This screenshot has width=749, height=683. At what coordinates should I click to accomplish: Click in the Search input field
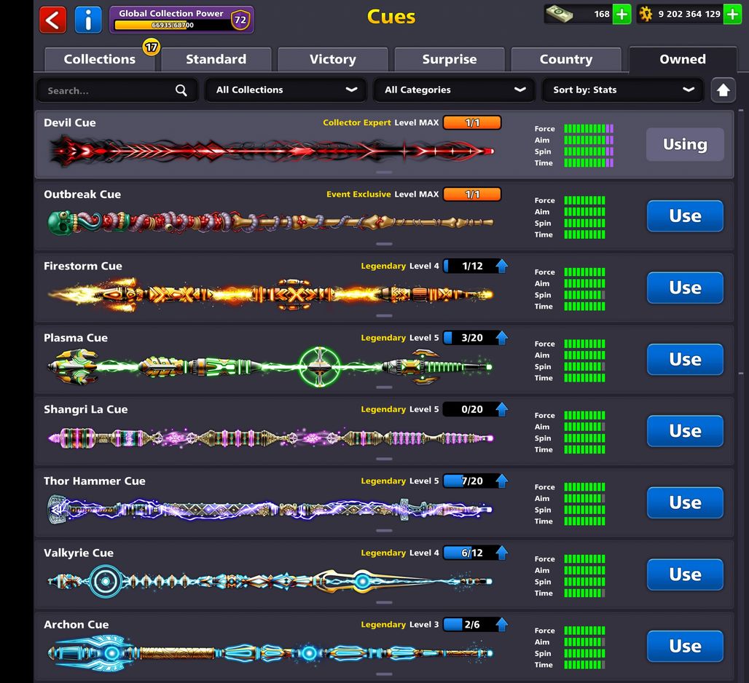click(x=117, y=90)
